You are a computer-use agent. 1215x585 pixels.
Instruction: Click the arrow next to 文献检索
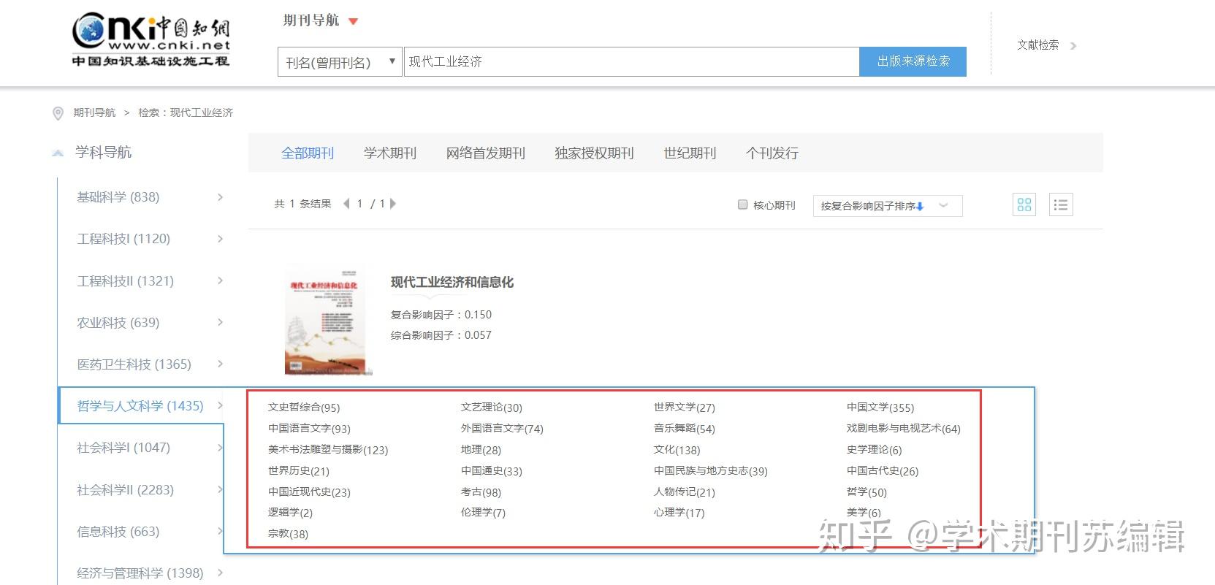click(x=1073, y=46)
